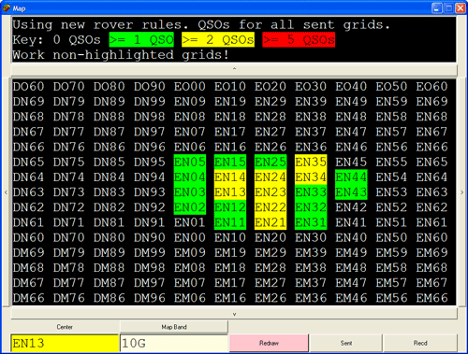The image size is (468, 354).
Task: Click the Map Band field showing 10G
Action: [174, 343]
